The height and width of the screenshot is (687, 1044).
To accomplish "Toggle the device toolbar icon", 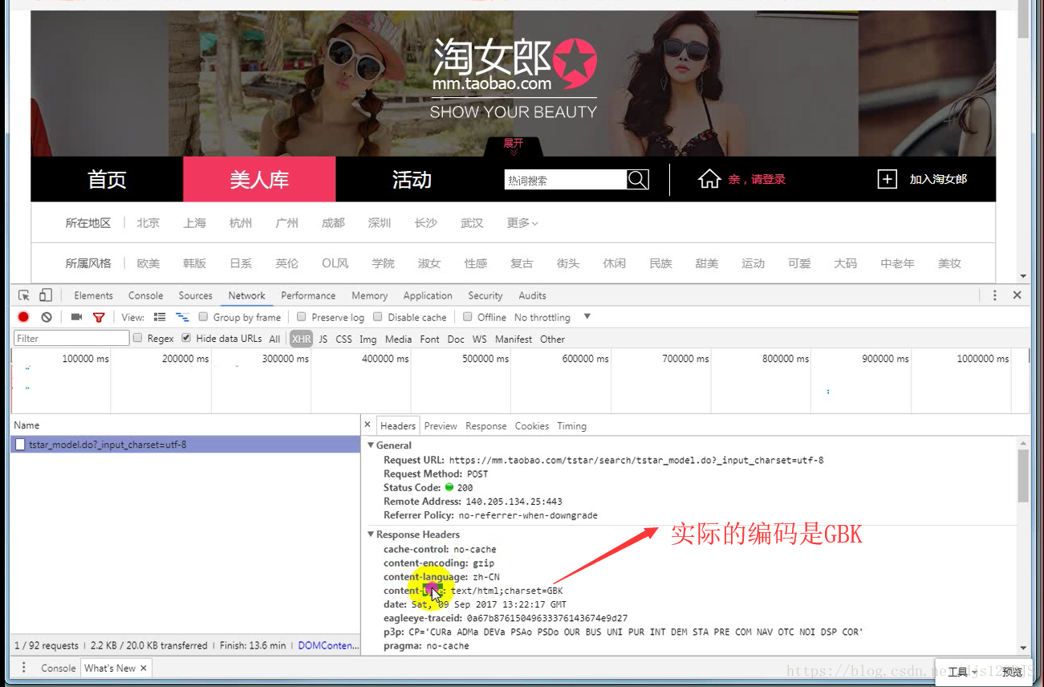I will [46, 295].
